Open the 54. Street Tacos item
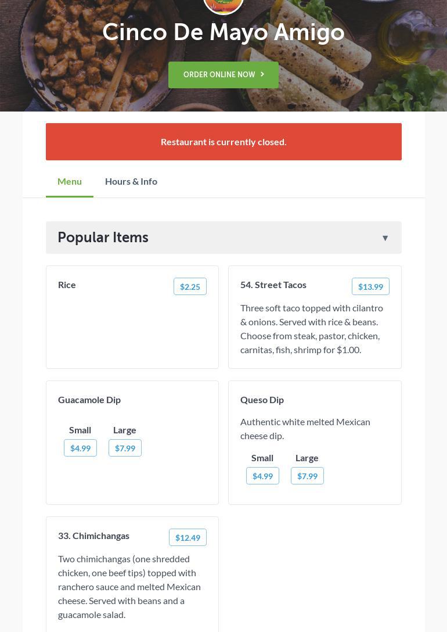 [273, 285]
